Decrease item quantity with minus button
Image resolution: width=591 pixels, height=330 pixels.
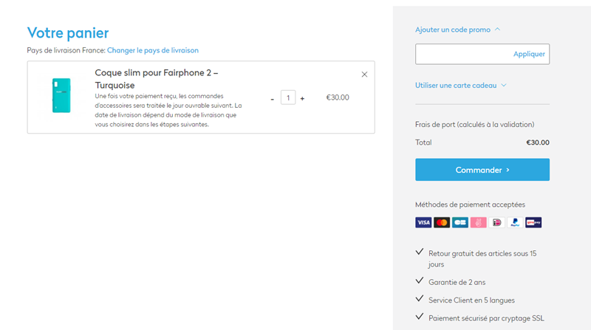click(272, 99)
